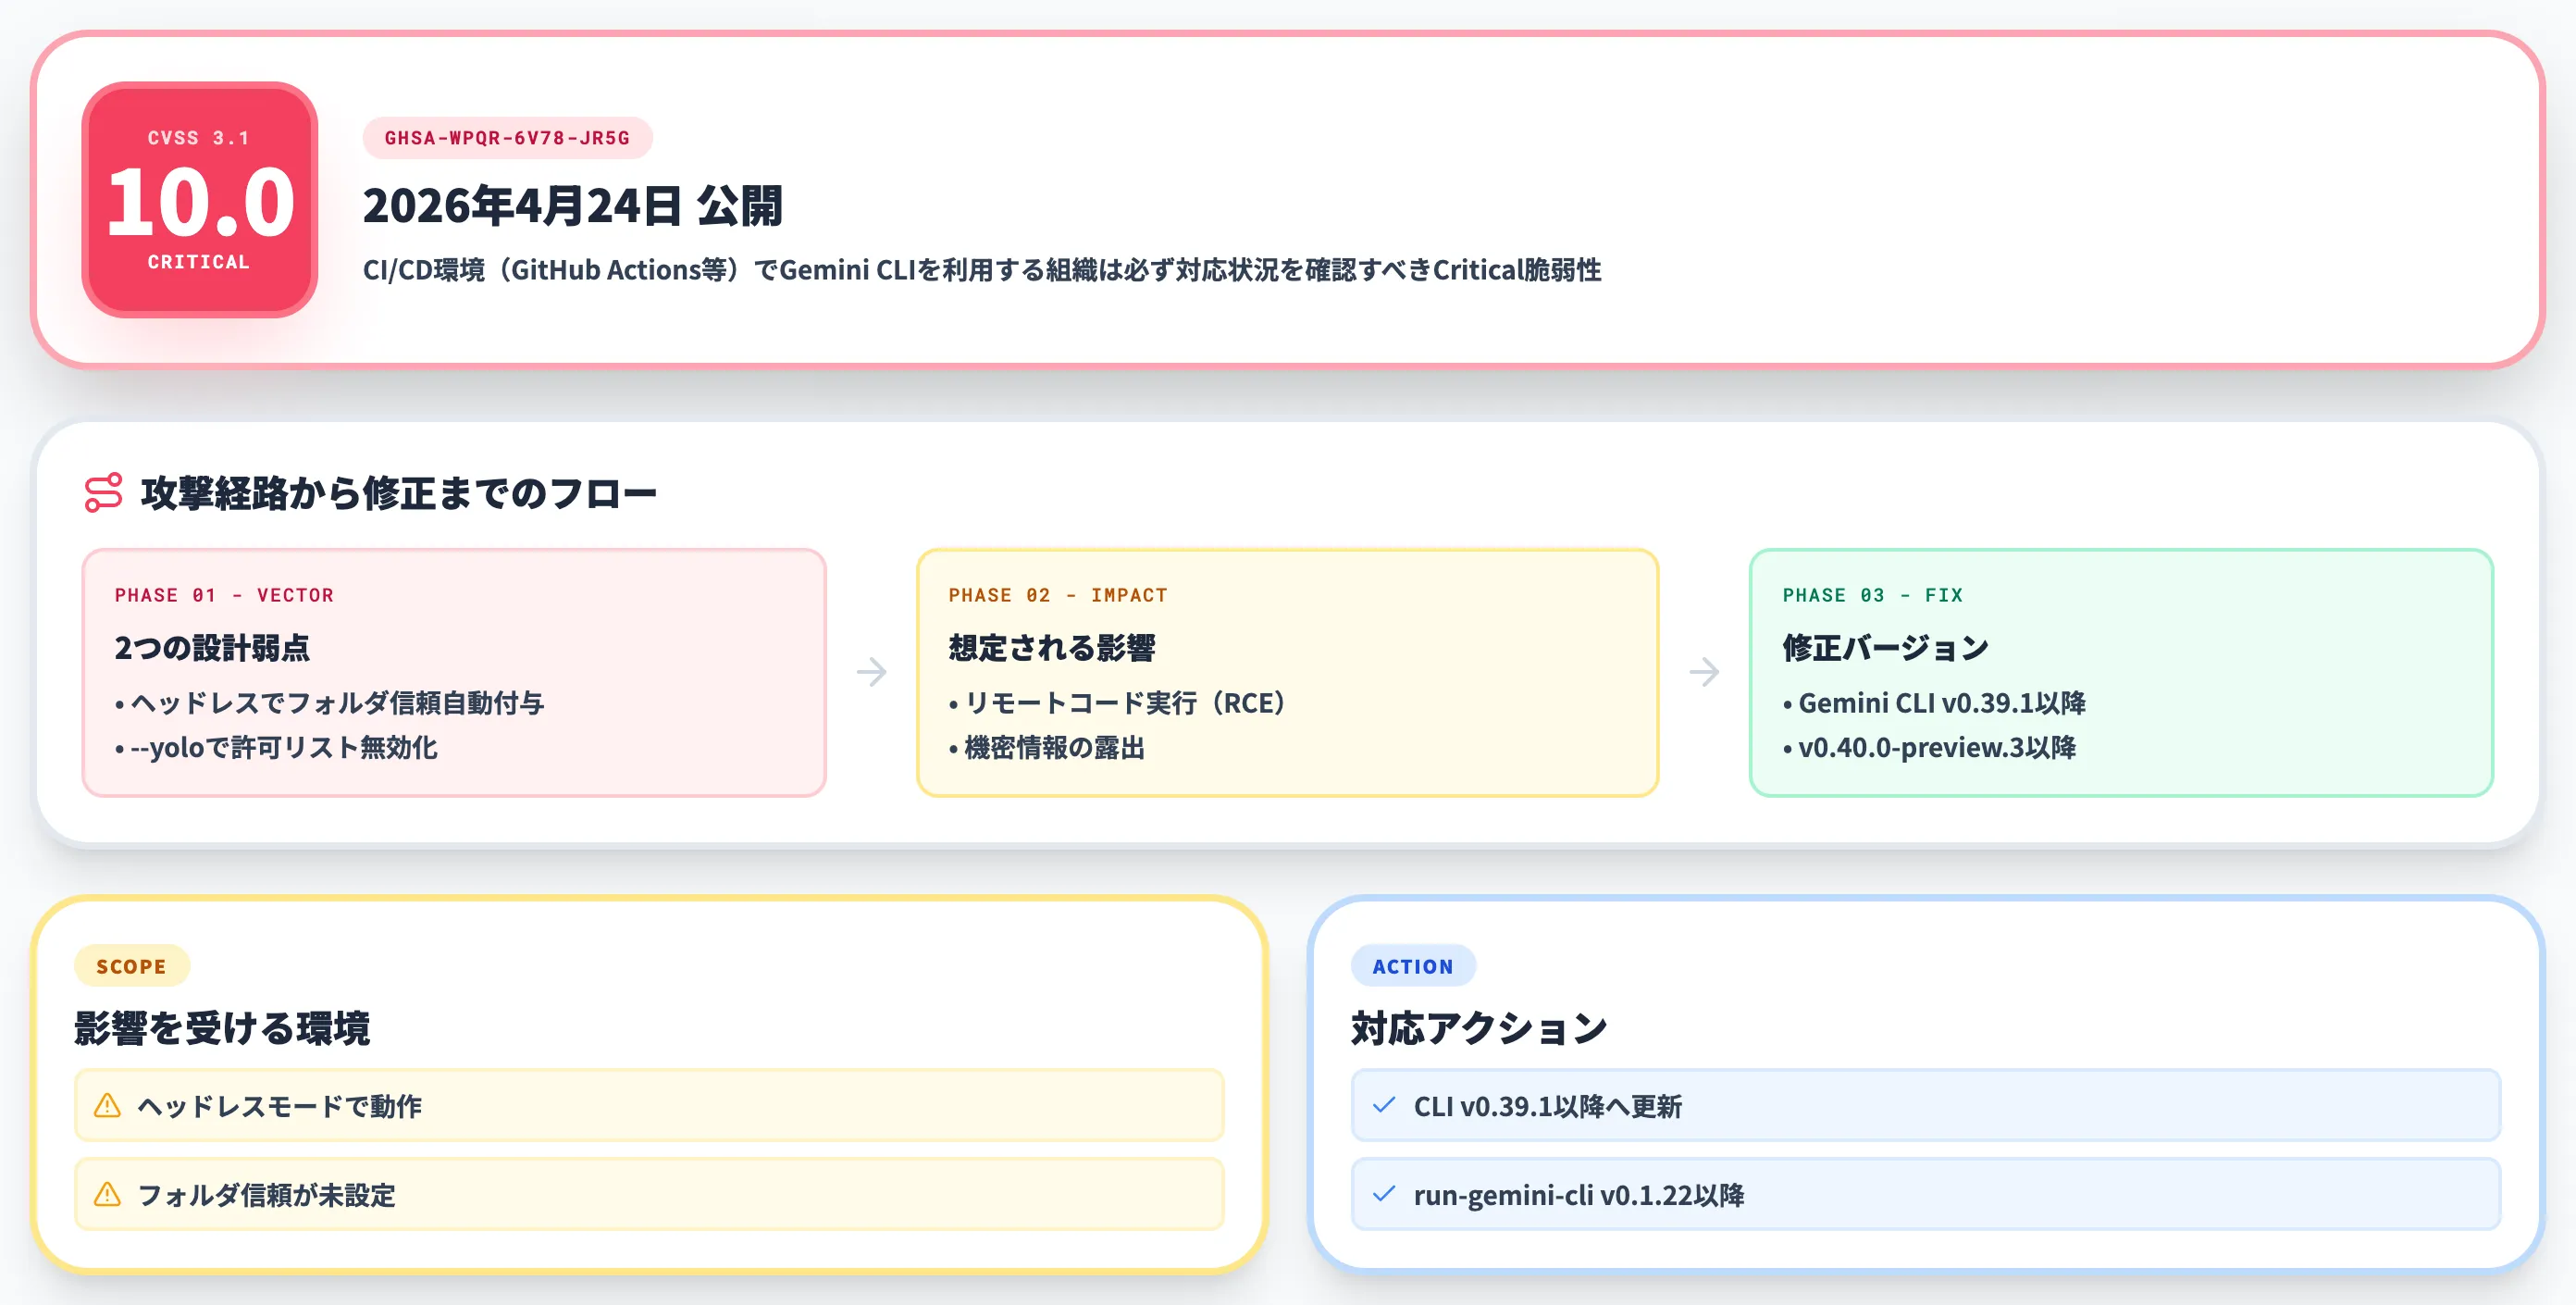Click the GHSA-WPQR-6V78-JR5G advisory badge
Image resolution: width=2576 pixels, height=1305 pixels.
(508, 138)
